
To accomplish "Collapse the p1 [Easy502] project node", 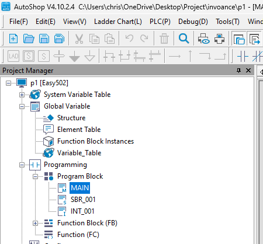I will coord(8,83).
